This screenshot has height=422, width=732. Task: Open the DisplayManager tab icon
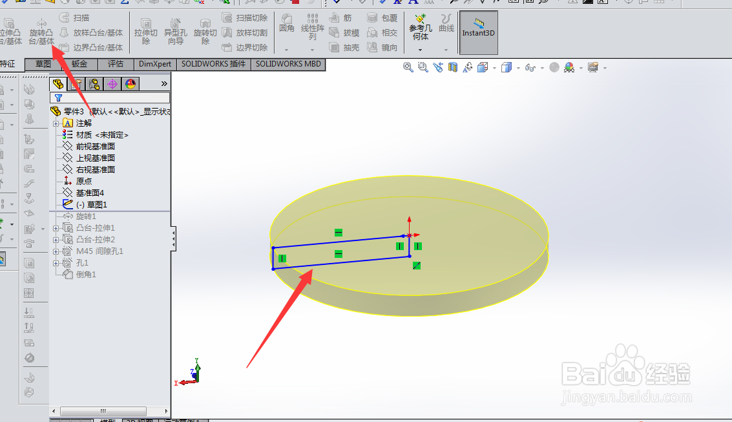(x=131, y=84)
